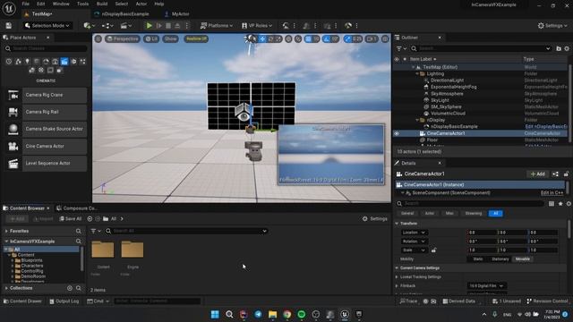Click the Add component button in Details
This screenshot has width=573, height=322.
[x=537, y=174]
